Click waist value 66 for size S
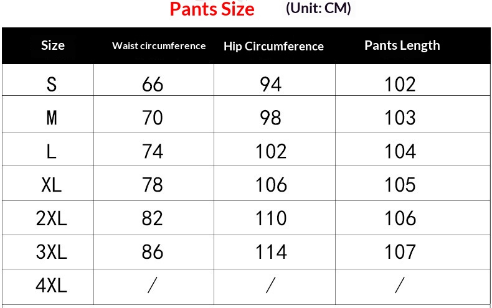This screenshot has height=308, width=492. pos(153,84)
